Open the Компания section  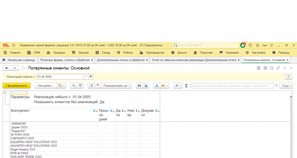[x=229, y=52]
